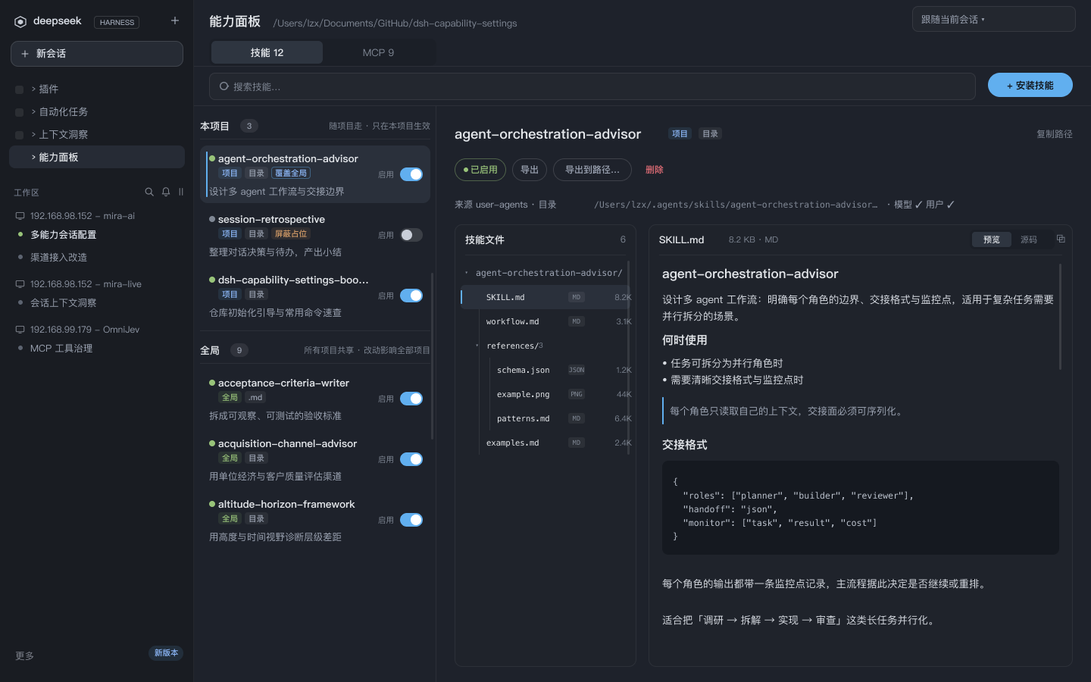This screenshot has height=682, width=1091.
Task: Click monitor icon for 192.168.98.152 – mira-ai
Action: point(20,216)
